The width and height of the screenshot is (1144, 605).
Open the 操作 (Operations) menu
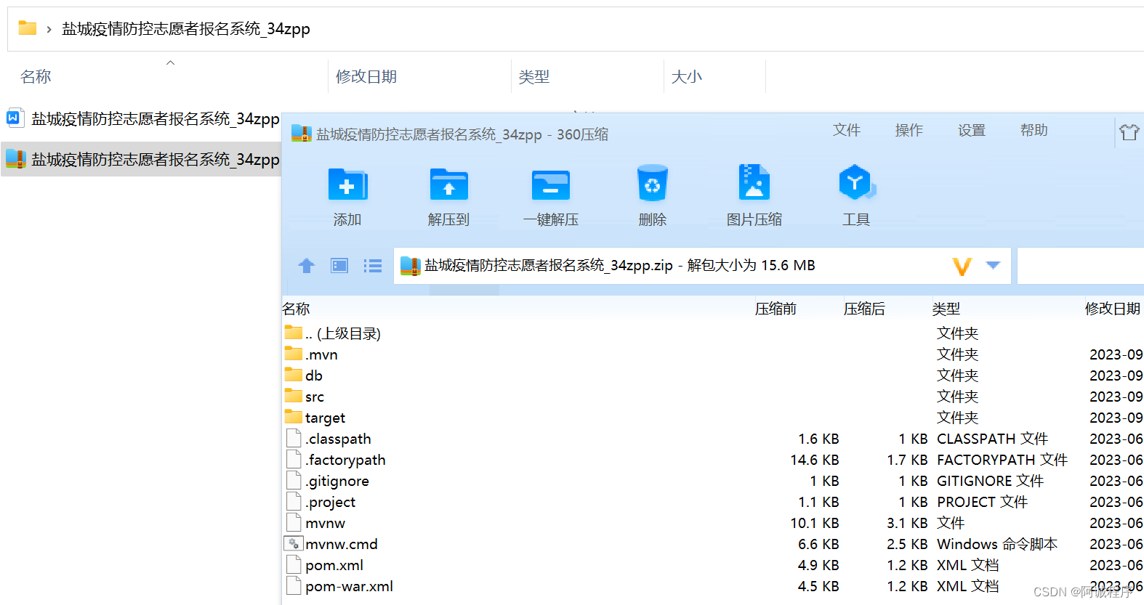909,130
